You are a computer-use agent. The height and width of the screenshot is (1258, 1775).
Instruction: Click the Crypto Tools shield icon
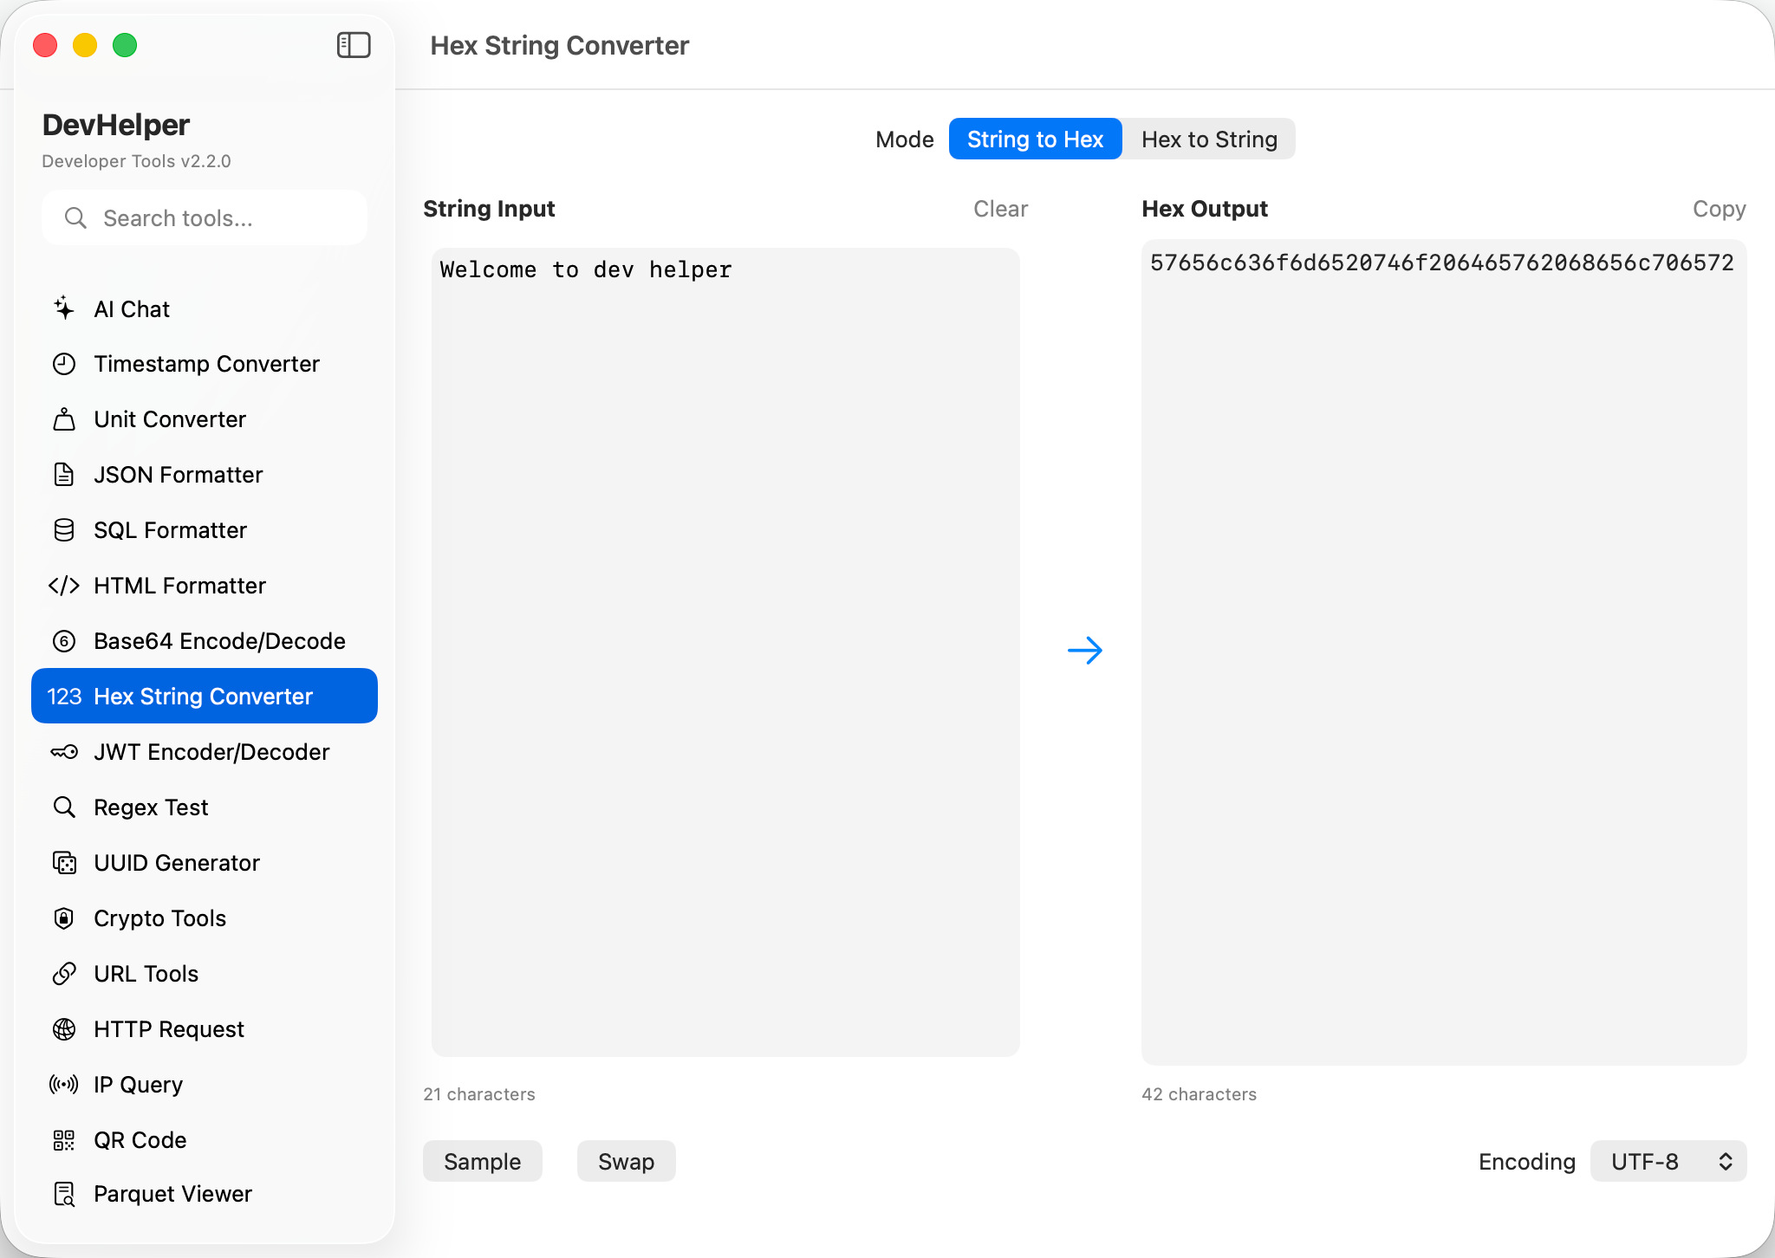[64, 918]
